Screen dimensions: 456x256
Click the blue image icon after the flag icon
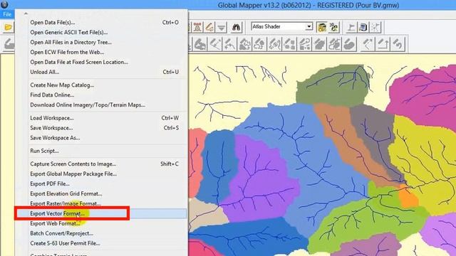coord(363,27)
